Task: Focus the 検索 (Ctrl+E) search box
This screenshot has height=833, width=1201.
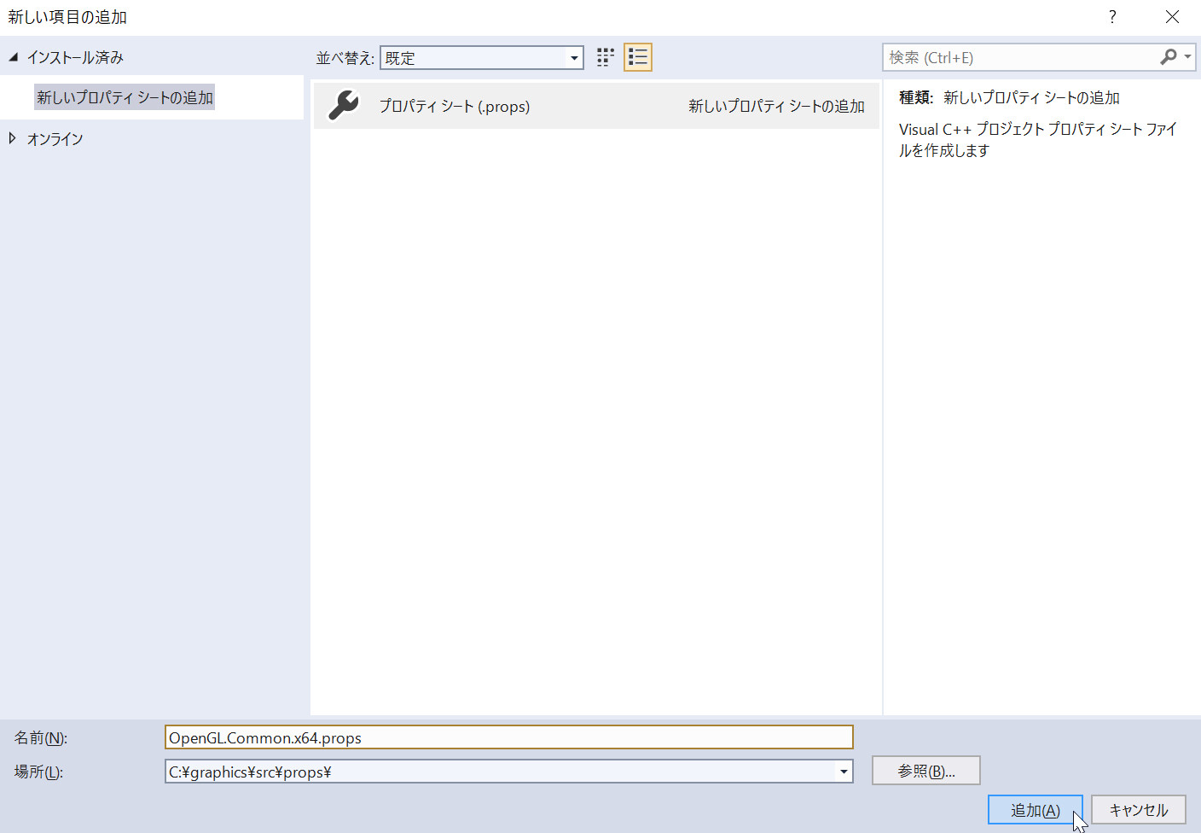Action: [x=1019, y=57]
